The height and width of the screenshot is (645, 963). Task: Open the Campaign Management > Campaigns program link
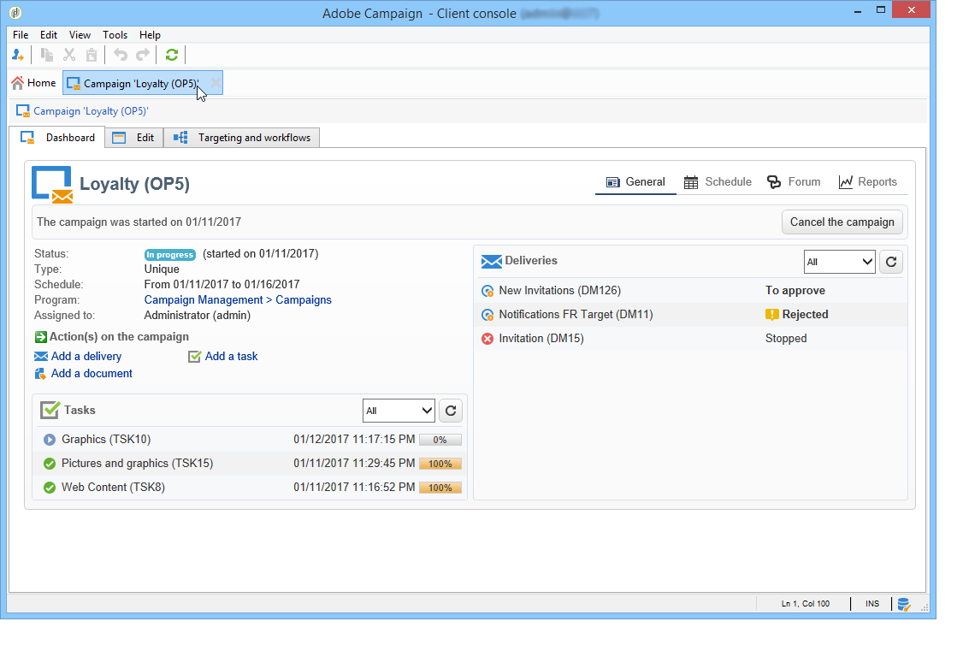[x=238, y=299]
